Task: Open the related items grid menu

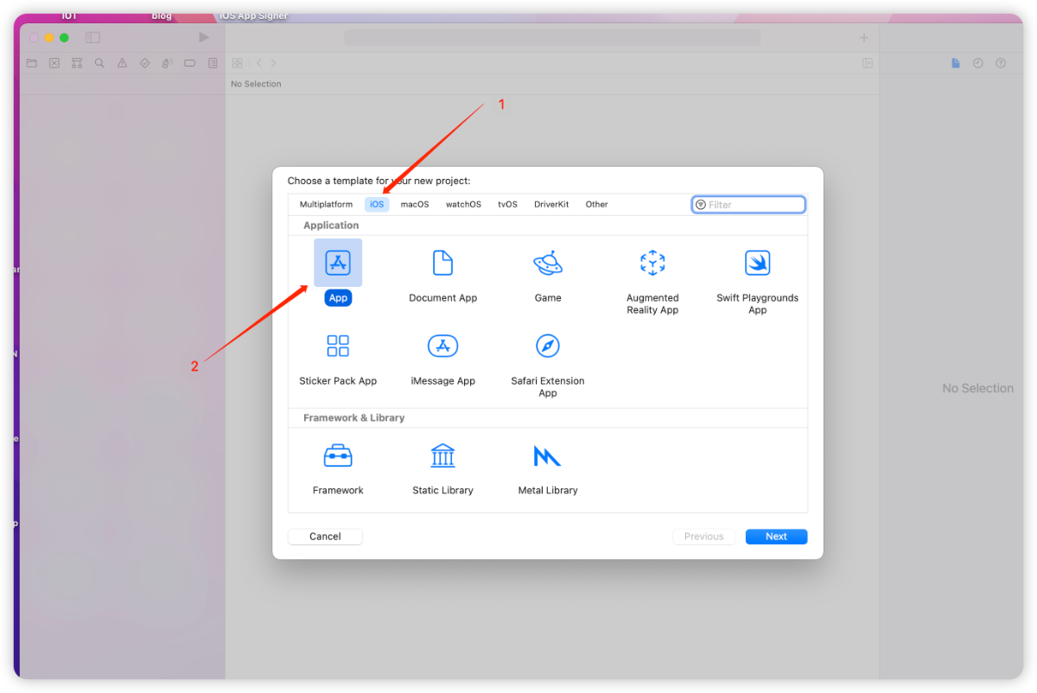Action: tap(237, 63)
